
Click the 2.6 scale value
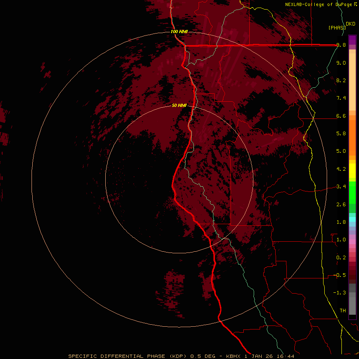coord(341,205)
